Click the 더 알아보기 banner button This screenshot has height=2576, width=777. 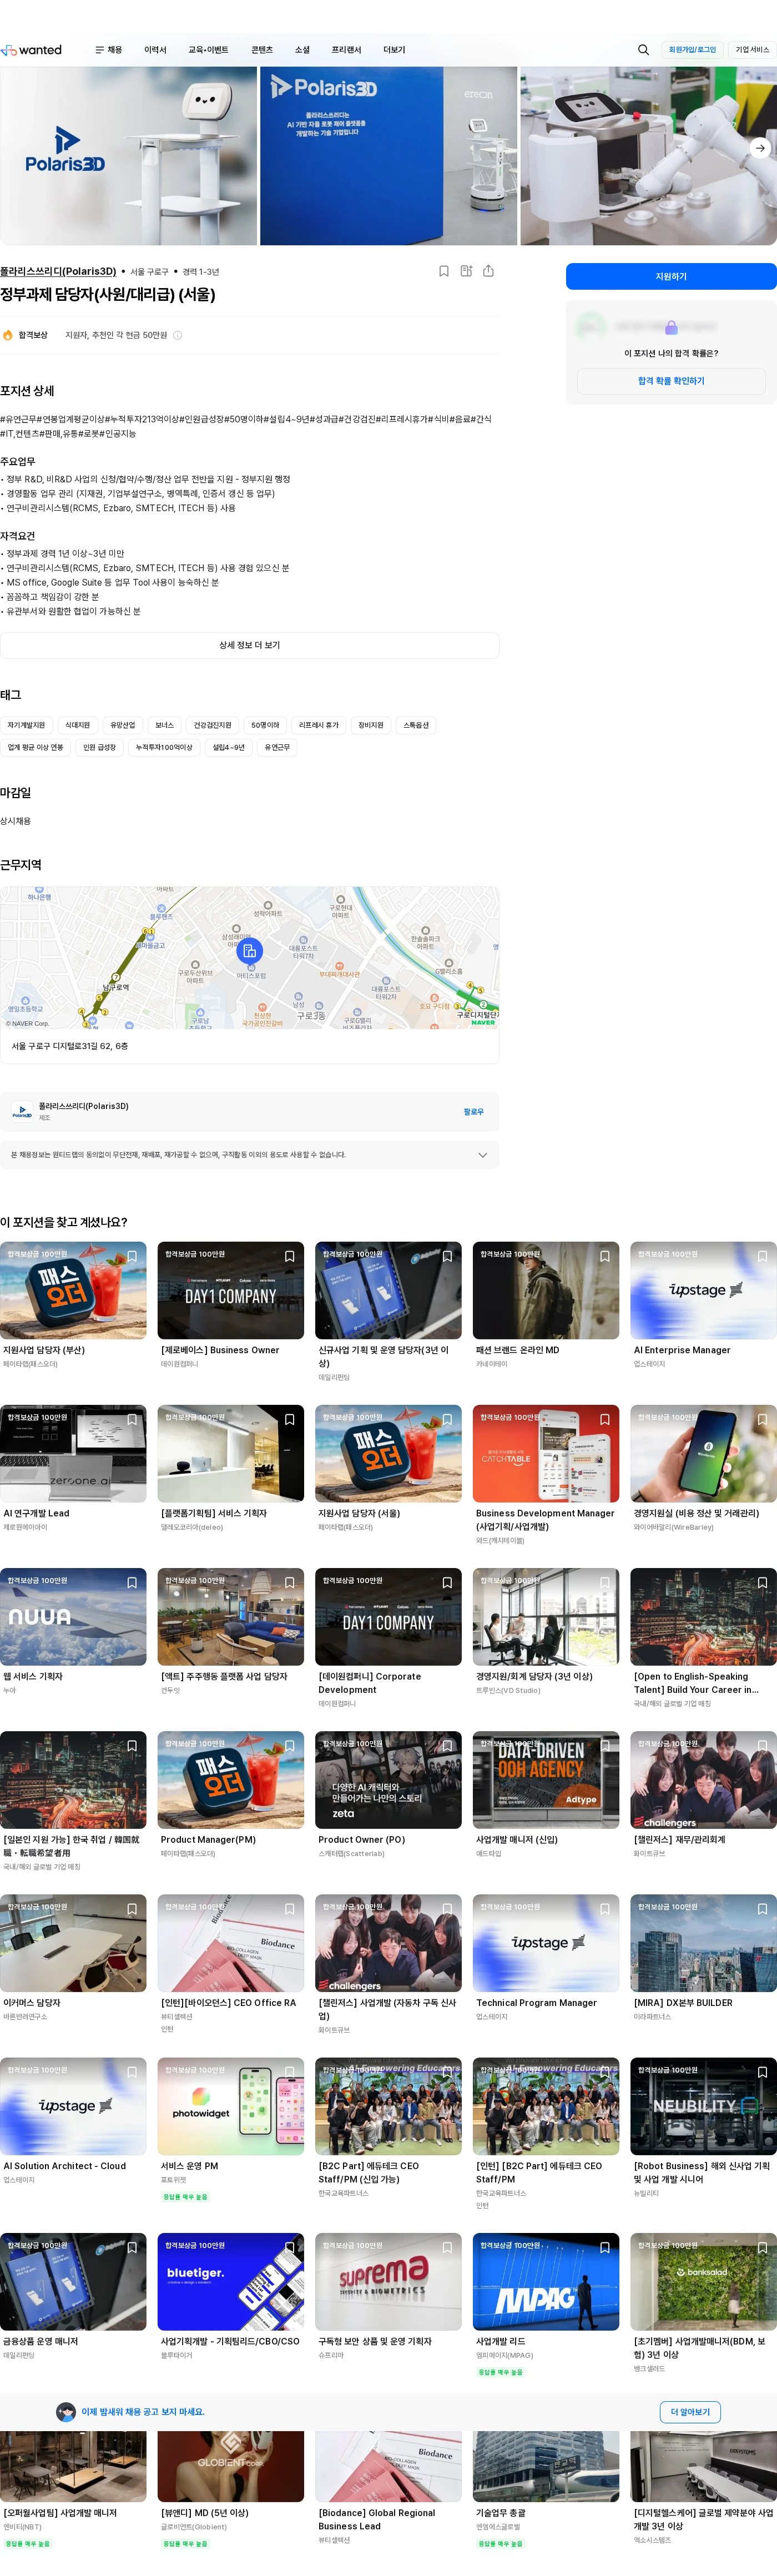tap(690, 2412)
